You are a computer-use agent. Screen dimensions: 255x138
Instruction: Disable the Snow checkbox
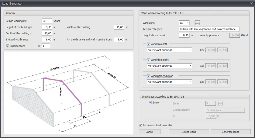[150, 103]
